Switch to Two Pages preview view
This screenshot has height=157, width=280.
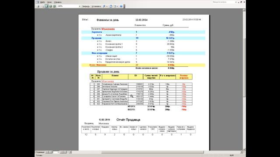tap(50, 6)
